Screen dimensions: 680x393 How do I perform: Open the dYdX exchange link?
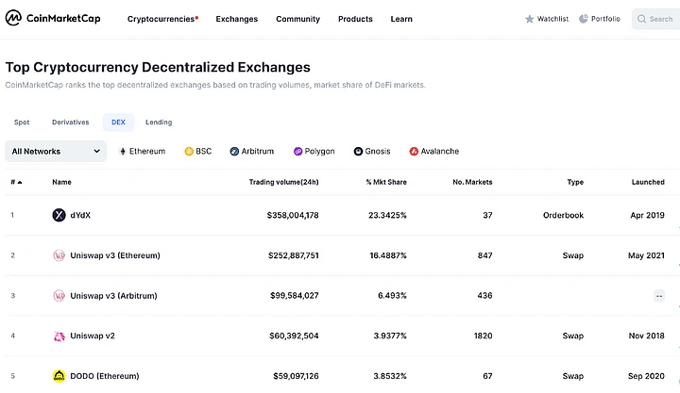(80, 215)
